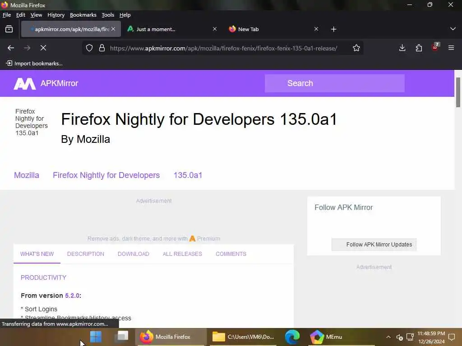This screenshot has width=462, height=346.
Task: Stop loading the current page
Action: pos(43,48)
